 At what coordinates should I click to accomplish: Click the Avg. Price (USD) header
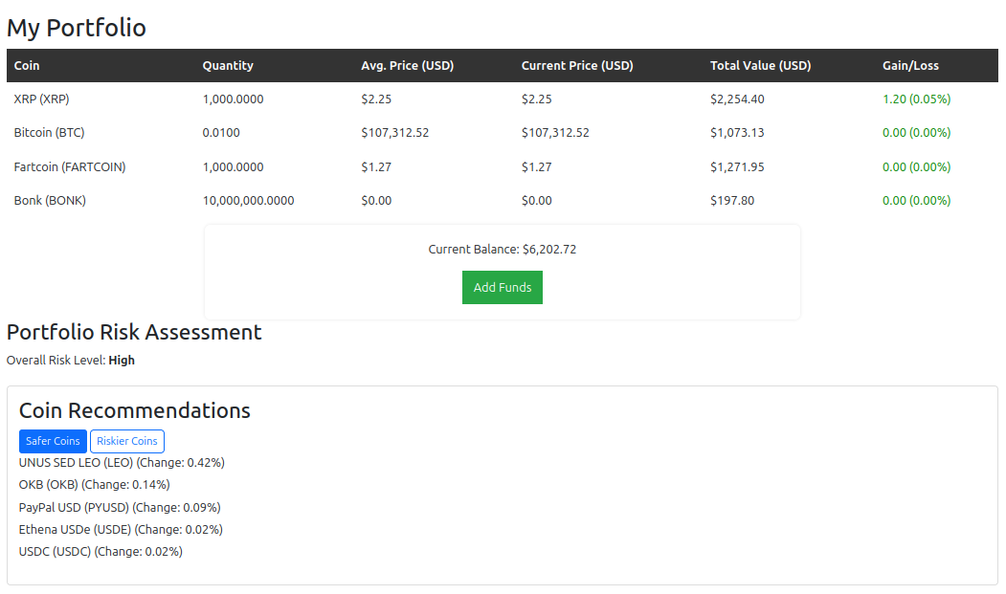point(407,66)
